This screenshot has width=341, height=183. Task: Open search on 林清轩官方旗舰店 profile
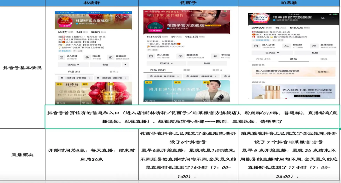(118, 16)
